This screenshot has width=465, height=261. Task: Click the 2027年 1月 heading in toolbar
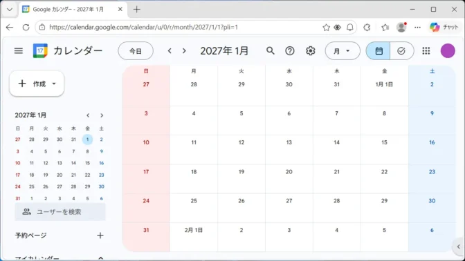tap(224, 51)
